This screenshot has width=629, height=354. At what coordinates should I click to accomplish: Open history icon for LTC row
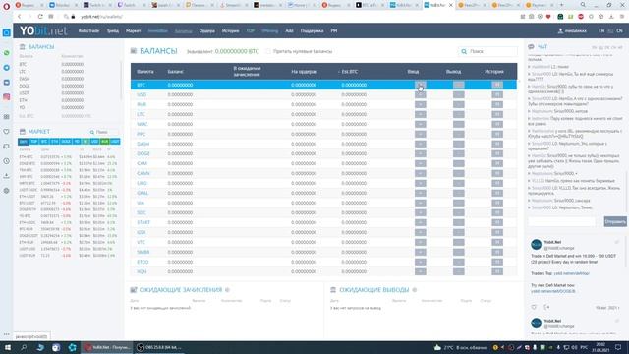pos(497,114)
